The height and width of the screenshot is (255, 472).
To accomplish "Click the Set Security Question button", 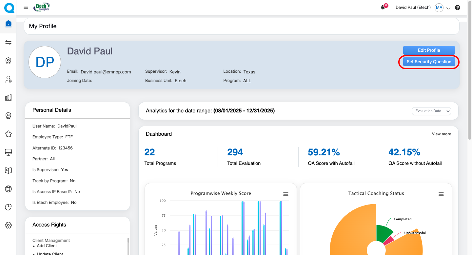I will (429, 62).
